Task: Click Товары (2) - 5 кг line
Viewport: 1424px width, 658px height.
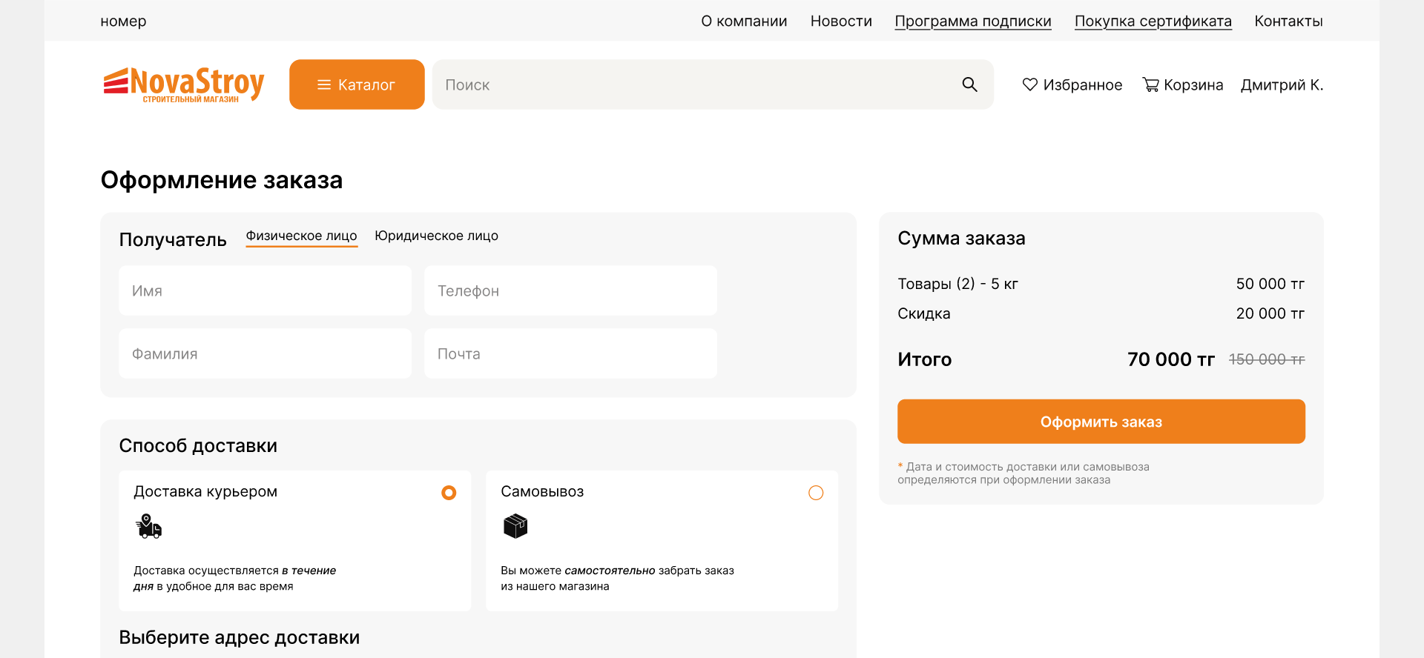Action: (x=957, y=284)
